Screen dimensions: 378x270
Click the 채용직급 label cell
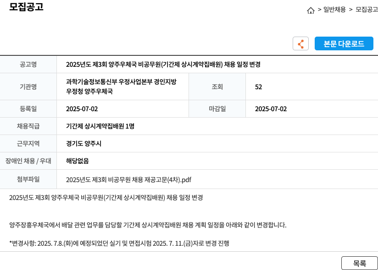(x=28, y=126)
